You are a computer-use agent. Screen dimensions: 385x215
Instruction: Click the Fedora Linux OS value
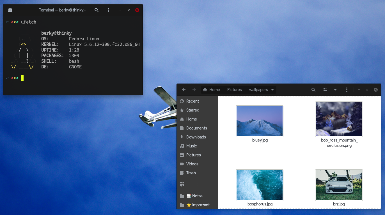pyautogui.click(x=84, y=39)
